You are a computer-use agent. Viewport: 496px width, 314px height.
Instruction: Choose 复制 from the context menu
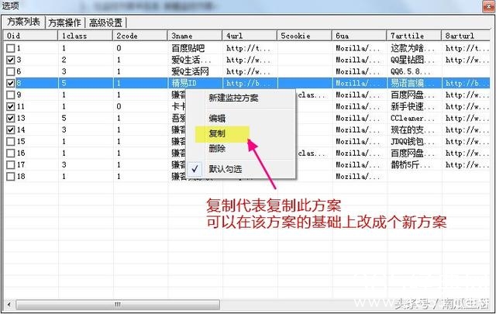(x=218, y=133)
